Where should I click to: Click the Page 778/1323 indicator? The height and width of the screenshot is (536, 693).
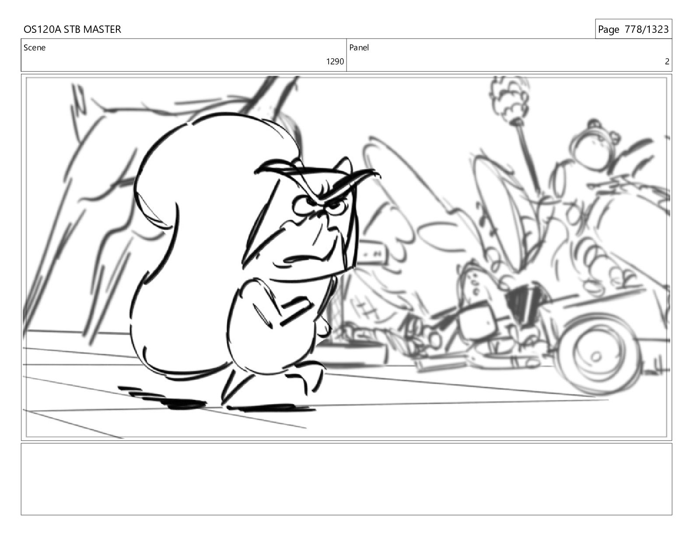(x=633, y=29)
